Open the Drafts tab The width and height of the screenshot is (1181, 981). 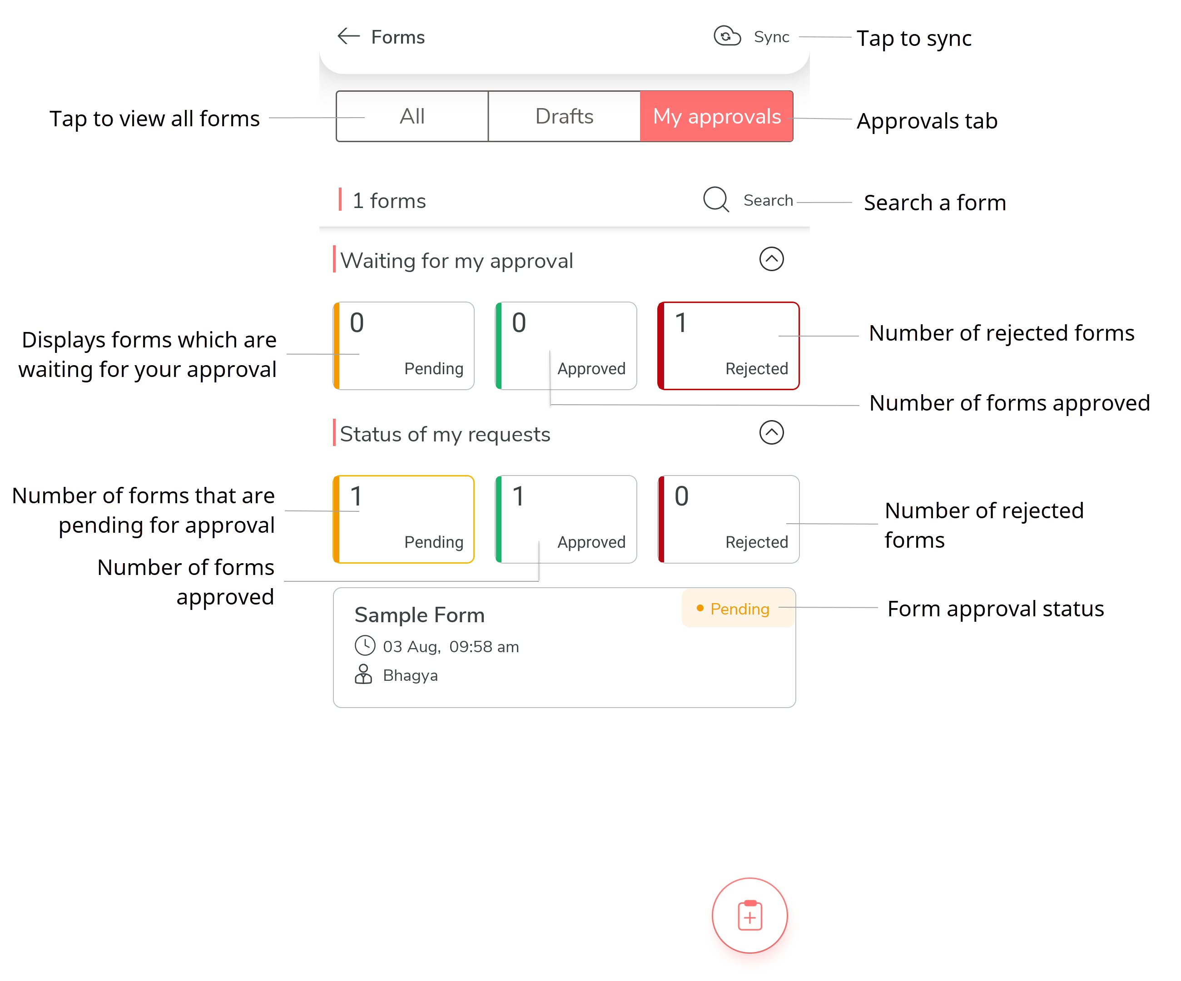(x=564, y=116)
